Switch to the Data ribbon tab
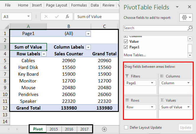This screenshot has height=134, width=196. point(95,5)
